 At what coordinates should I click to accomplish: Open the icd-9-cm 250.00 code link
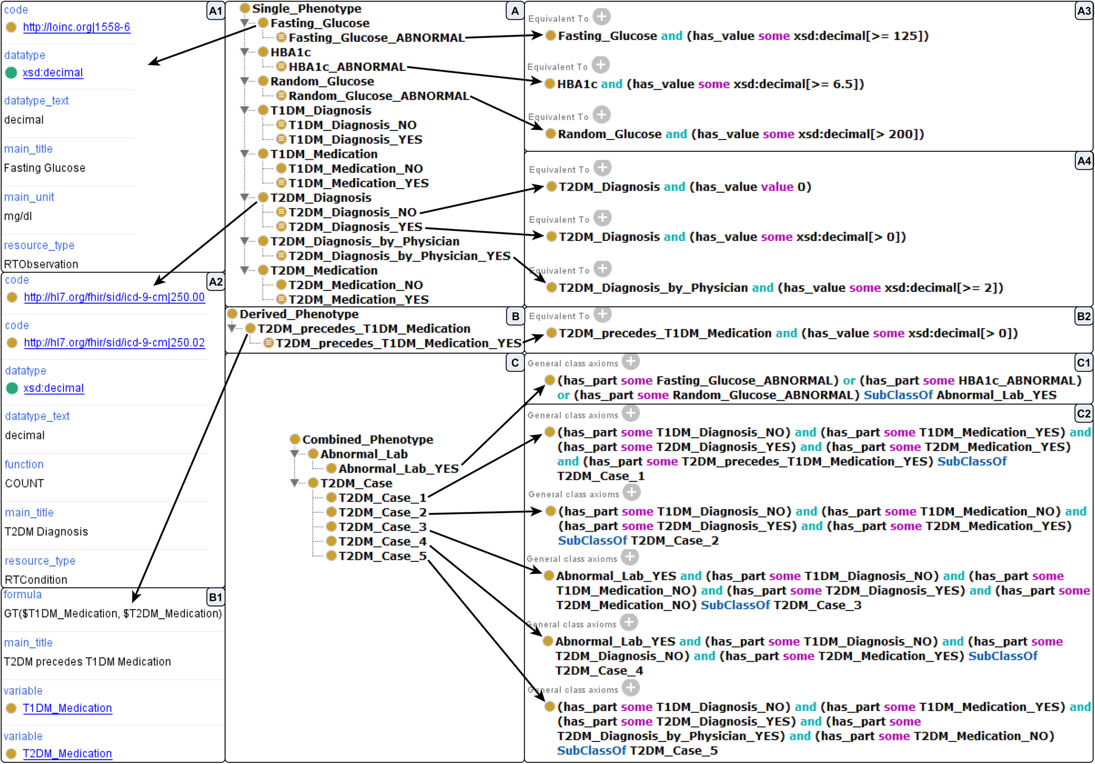click(x=114, y=297)
